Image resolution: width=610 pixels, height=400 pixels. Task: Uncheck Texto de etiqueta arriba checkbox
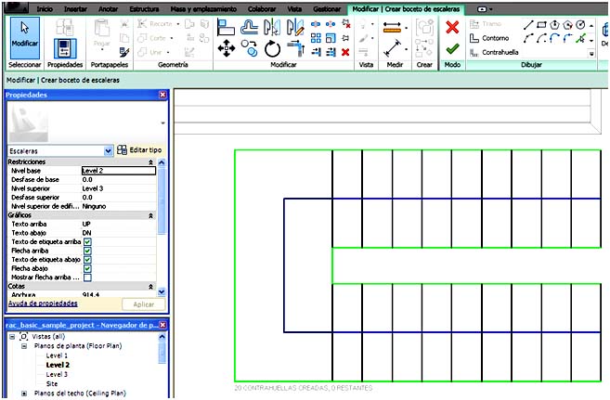tap(87, 241)
